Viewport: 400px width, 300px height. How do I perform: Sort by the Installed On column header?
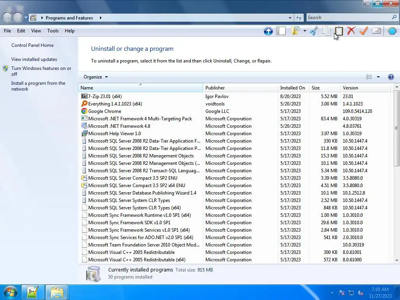[x=293, y=88]
